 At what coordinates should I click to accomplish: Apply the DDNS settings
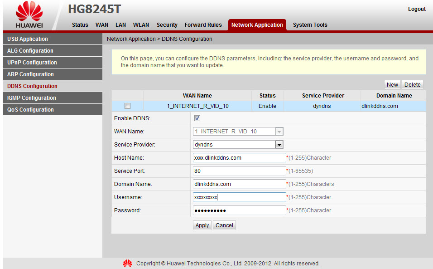pyautogui.click(x=202, y=225)
